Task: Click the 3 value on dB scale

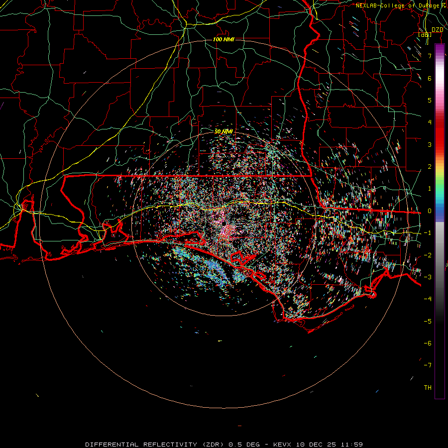Action: (x=430, y=144)
